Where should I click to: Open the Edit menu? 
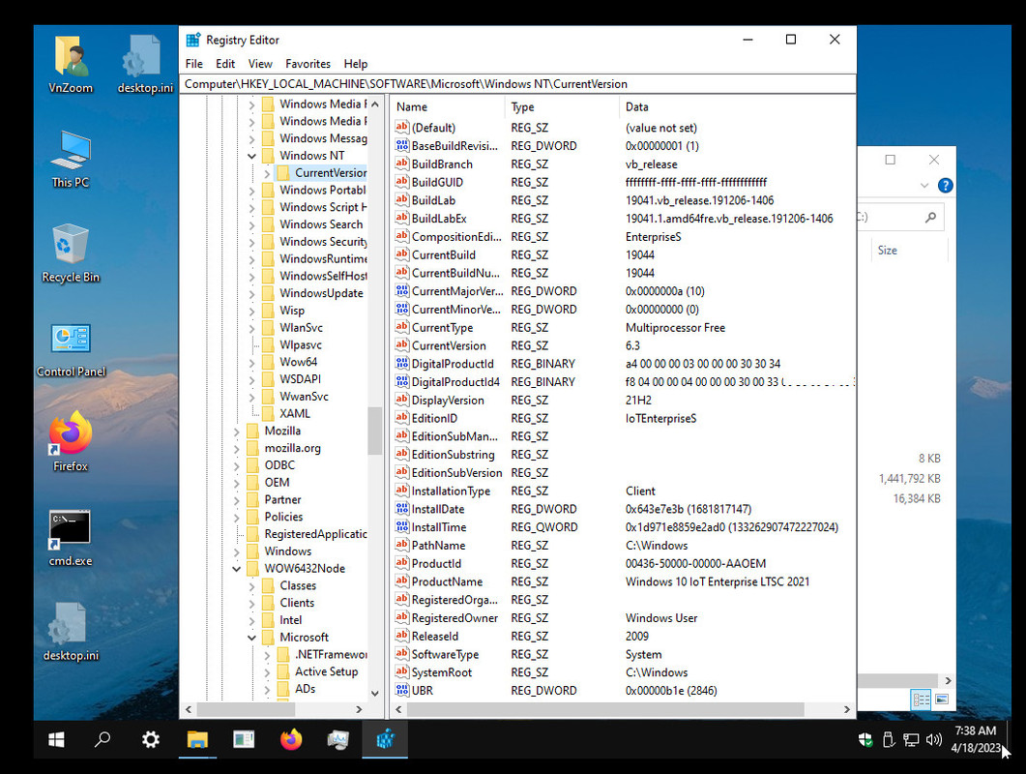pyautogui.click(x=225, y=64)
